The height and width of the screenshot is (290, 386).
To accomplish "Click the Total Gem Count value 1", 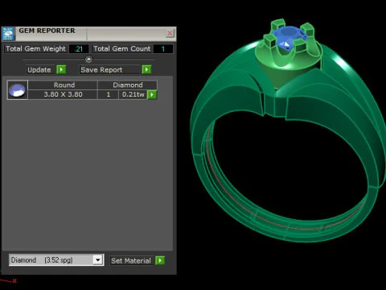I will (163, 49).
